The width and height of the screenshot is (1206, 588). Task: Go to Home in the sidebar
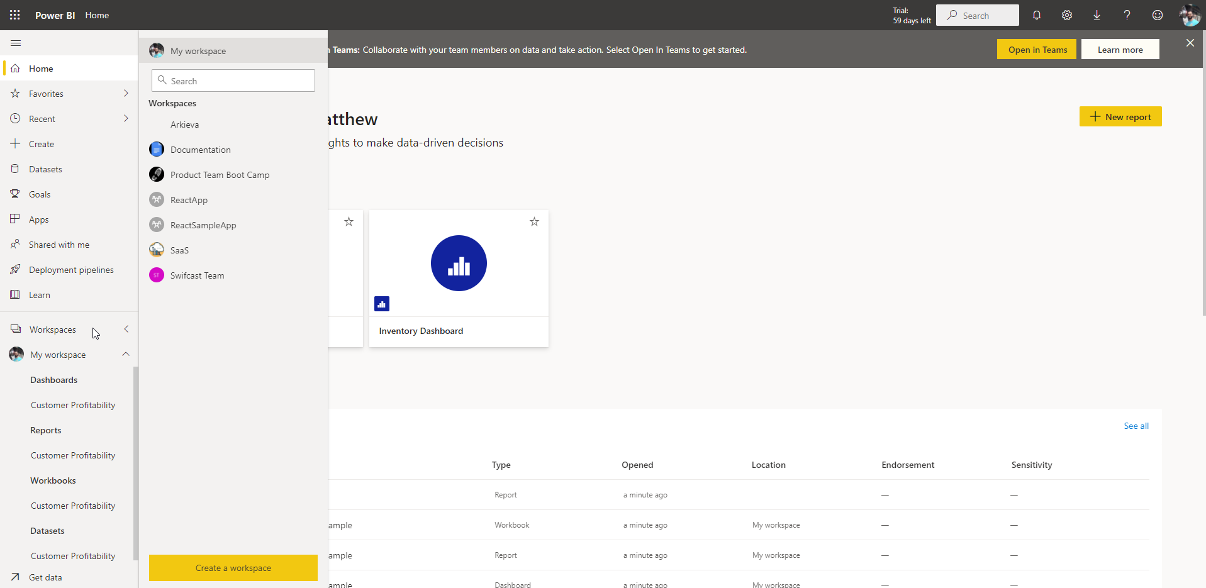(x=69, y=68)
